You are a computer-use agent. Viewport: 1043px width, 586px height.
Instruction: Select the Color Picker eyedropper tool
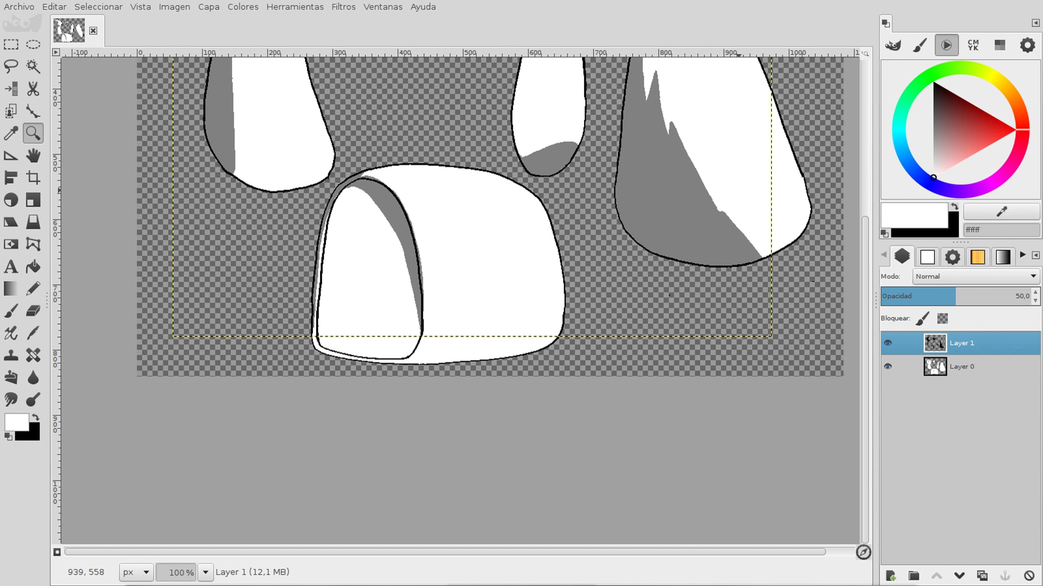[x=11, y=133]
